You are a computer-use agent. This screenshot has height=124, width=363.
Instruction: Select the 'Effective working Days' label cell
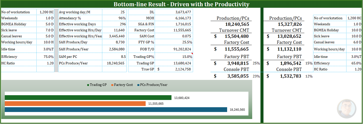click(x=80, y=24)
